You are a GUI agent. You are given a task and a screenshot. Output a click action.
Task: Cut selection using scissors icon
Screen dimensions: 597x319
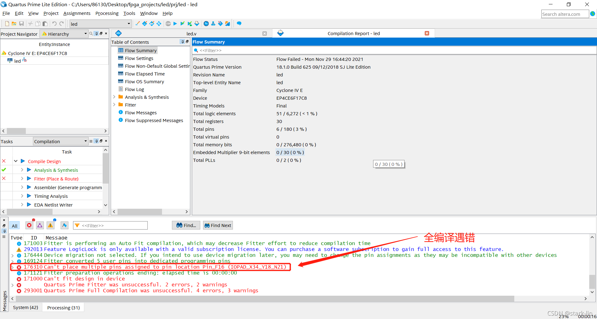30,24
